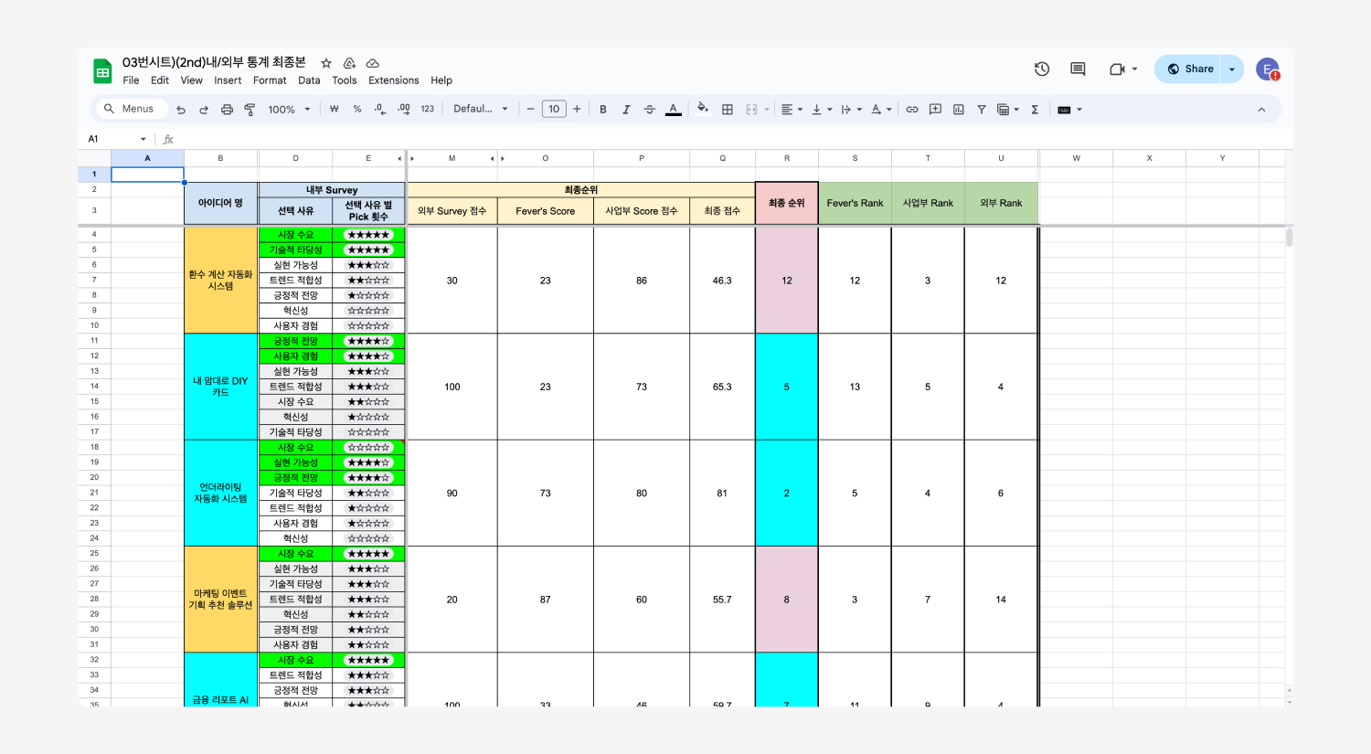
Task: Collapse the toolbar with chevron
Action: coord(1261,110)
